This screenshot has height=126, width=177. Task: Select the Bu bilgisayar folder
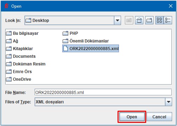(x=22, y=33)
